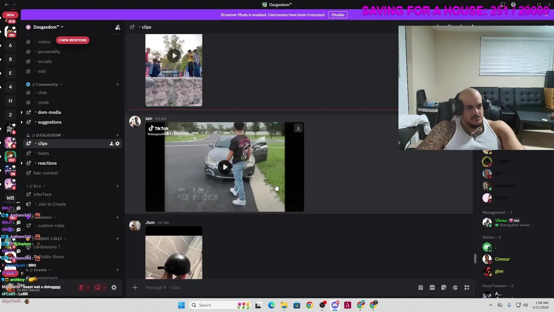
Task: Click the chat scrollbar thumb
Action: [x=475, y=258]
